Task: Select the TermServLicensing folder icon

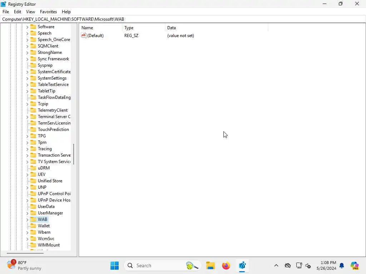Action: [33, 123]
